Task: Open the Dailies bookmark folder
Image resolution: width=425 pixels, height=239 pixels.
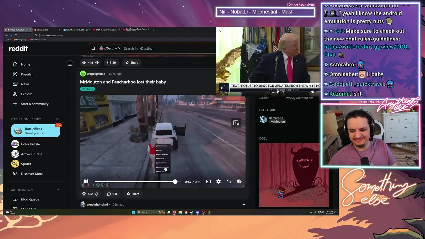Action: 9,40
